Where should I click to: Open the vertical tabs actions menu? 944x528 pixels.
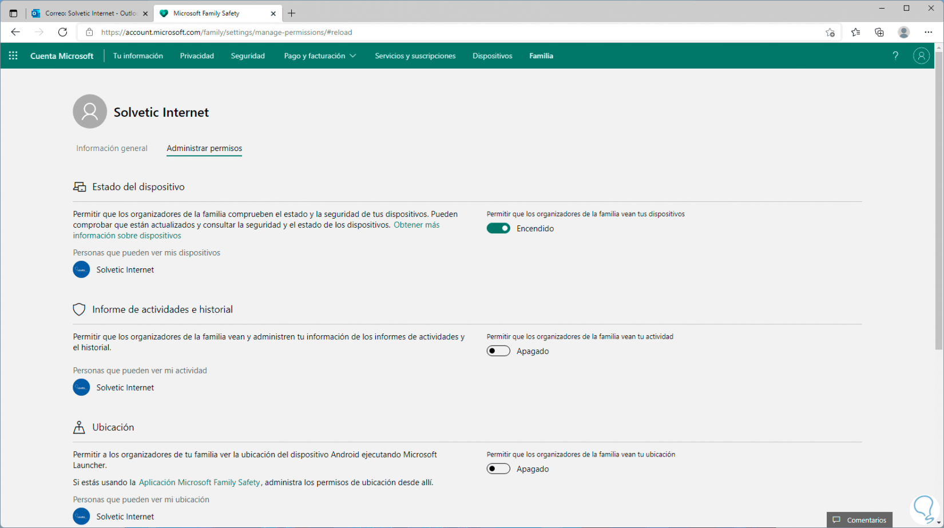pos(13,13)
